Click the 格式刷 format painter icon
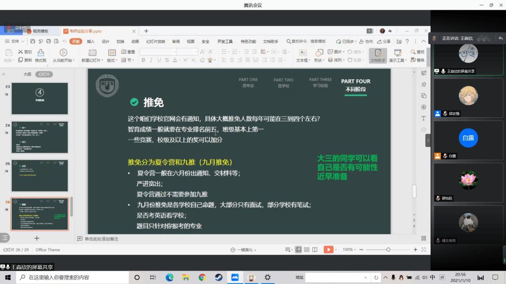The image size is (506, 284). 41,52
